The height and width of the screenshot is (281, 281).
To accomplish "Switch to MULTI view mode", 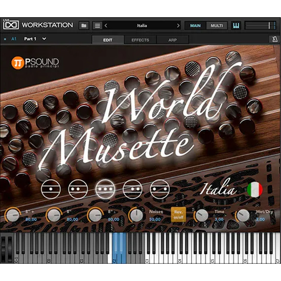I will [x=217, y=26].
